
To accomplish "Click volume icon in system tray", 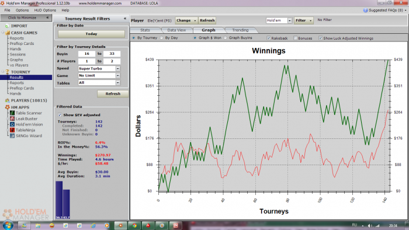I will click(370, 225).
